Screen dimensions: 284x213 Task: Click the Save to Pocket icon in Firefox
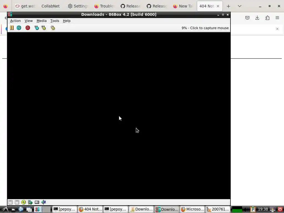coord(247,18)
